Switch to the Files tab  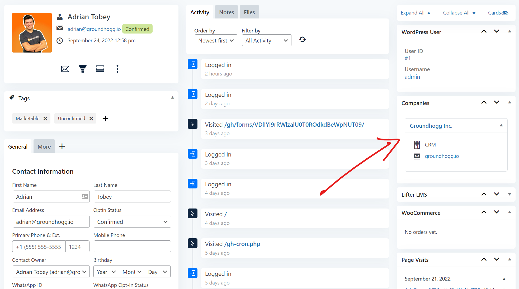[x=249, y=12]
